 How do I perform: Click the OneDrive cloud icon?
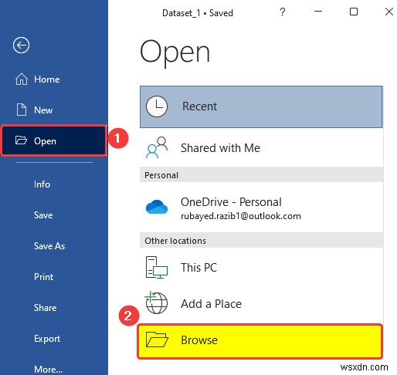click(x=157, y=207)
